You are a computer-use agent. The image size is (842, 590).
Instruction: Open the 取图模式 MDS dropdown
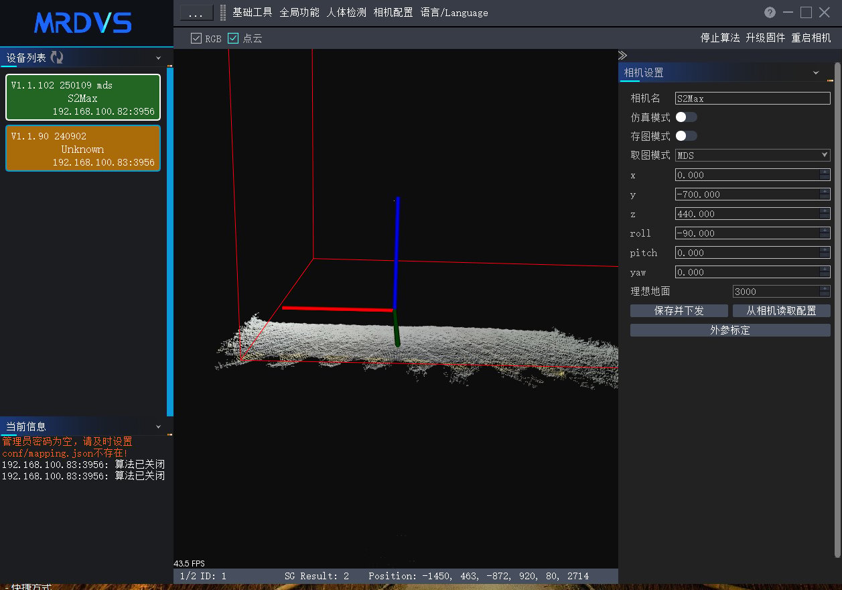coord(753,155)
